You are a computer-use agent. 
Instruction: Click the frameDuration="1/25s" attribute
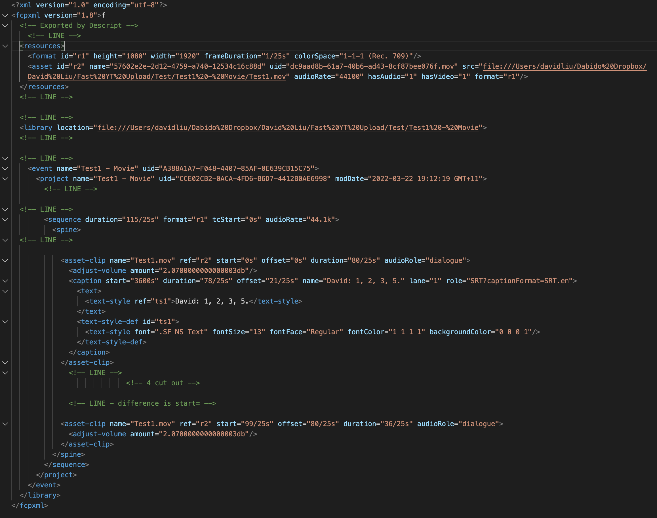[x=247, y=56]
